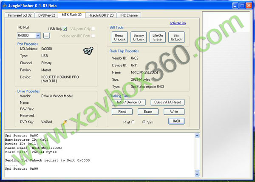Click the 'Verified' DVD Key value
Screen dimensions: 255x182
tap(46, 122)
